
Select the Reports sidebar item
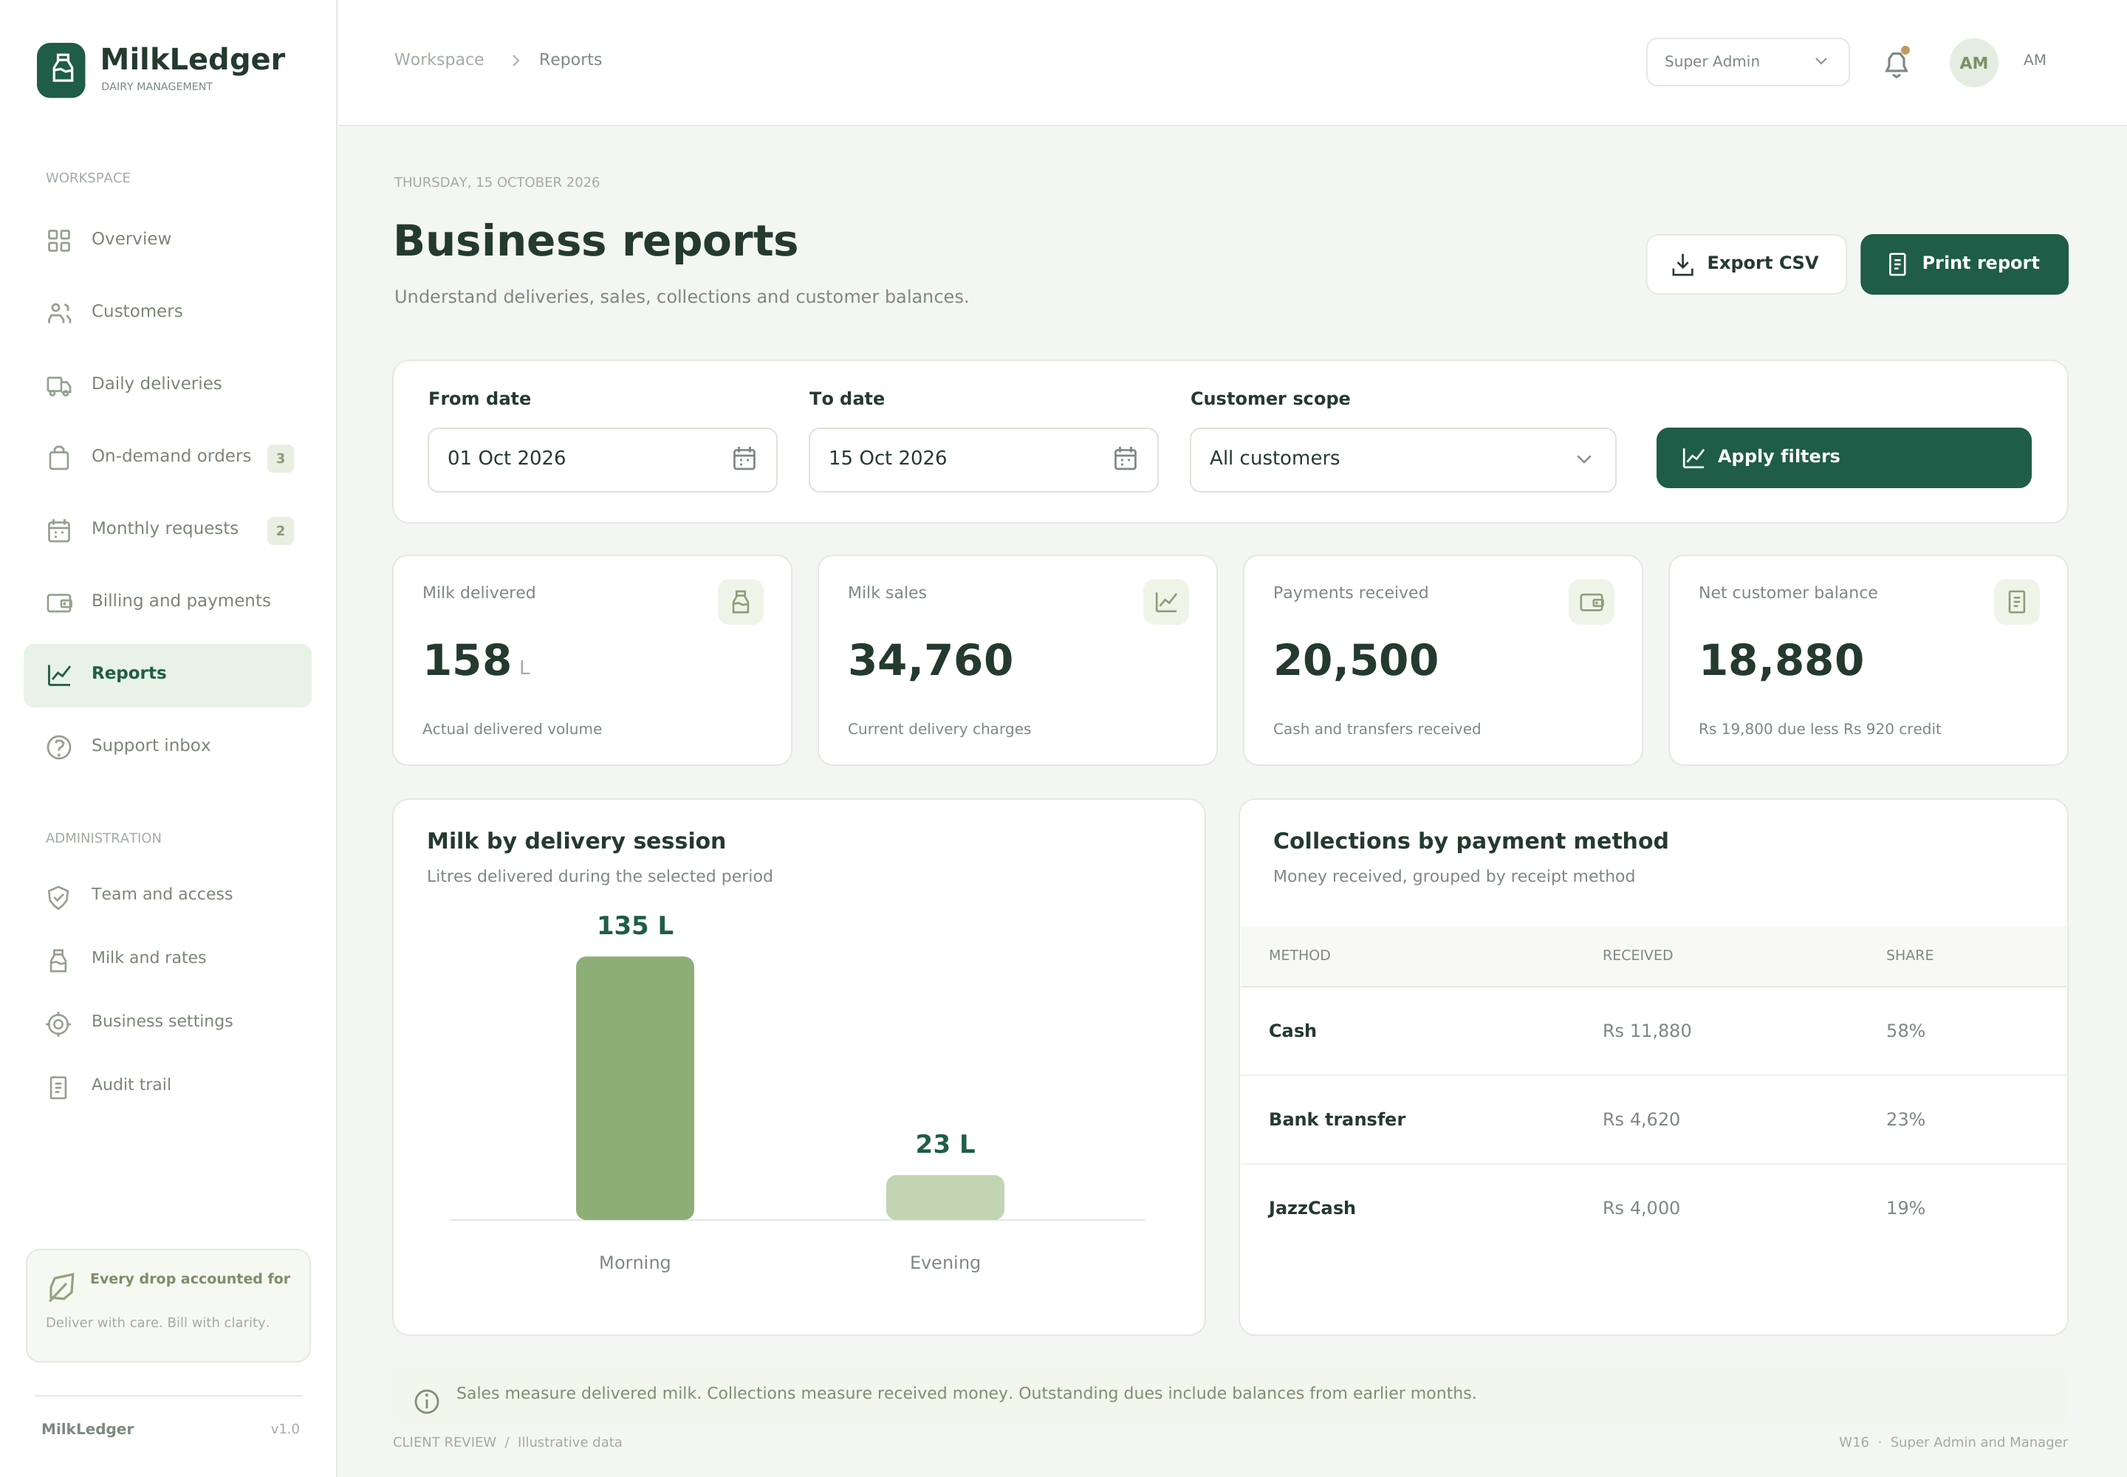point(168,675)
